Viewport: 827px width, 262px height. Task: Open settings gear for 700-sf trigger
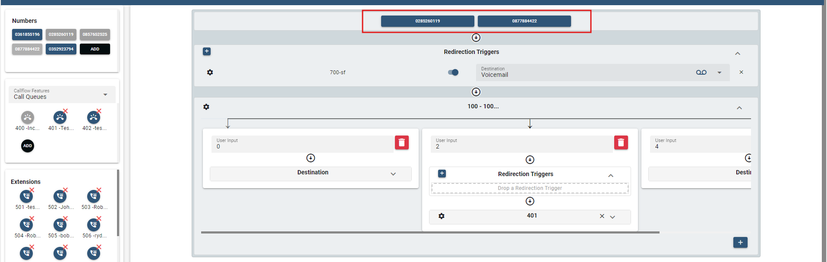pos(210,73)
